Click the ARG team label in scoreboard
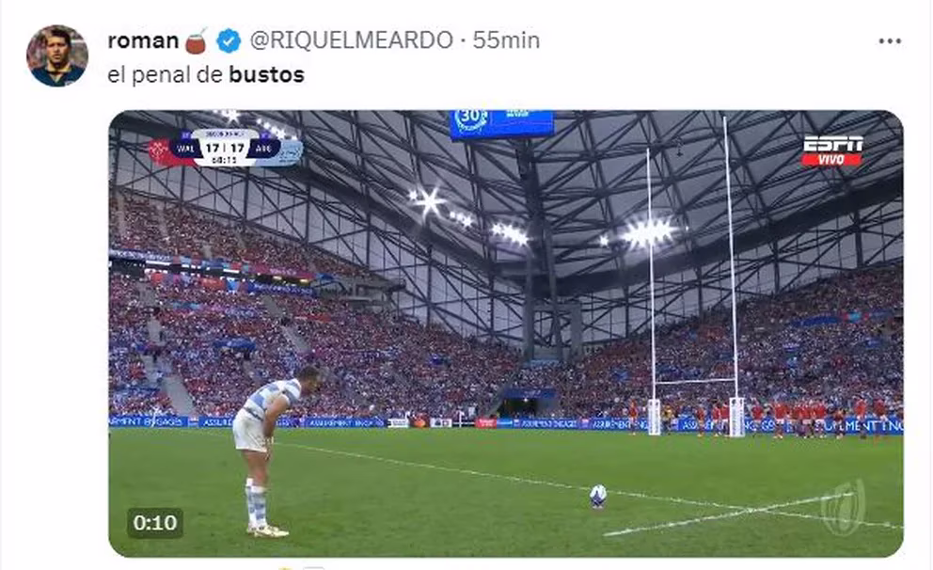 265,149
